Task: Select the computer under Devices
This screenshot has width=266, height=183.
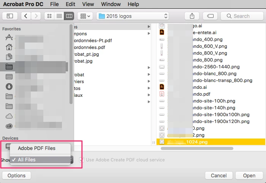Action: 8,147
